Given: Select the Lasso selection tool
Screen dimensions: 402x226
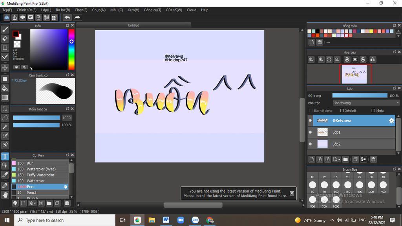Looking at the screenshot, I should [x=5, y=118].
